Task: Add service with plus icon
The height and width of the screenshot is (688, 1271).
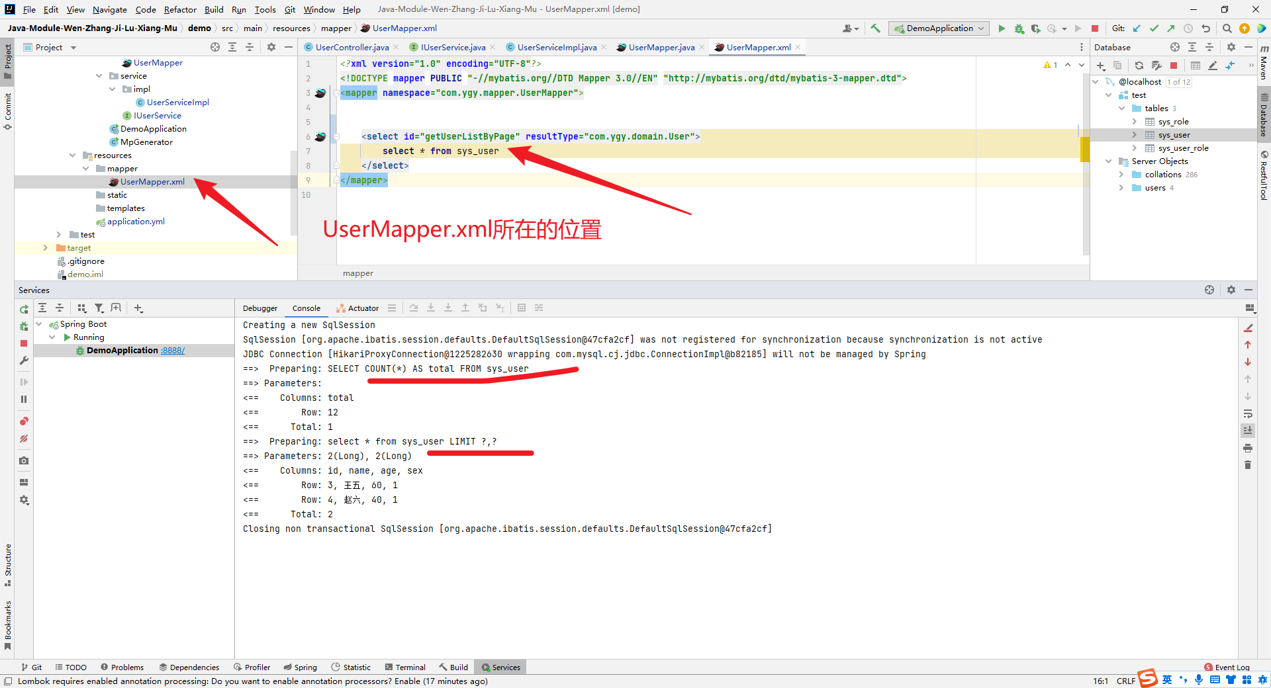Action: (138, 308)
